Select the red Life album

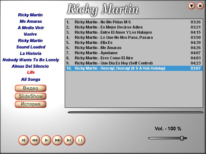[x=31, y=73]
